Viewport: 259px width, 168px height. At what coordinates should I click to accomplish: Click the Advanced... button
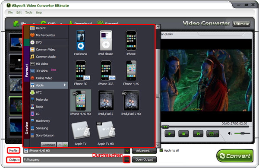(144, 151)
